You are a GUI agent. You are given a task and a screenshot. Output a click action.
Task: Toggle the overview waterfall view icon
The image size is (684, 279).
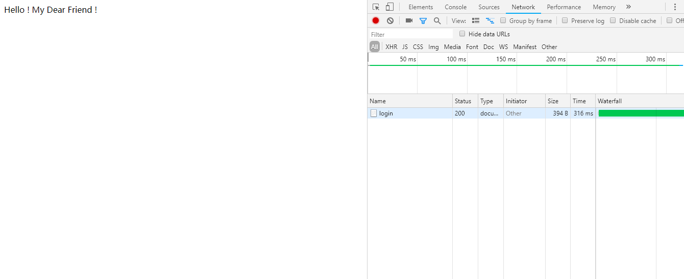coord(490,20)
